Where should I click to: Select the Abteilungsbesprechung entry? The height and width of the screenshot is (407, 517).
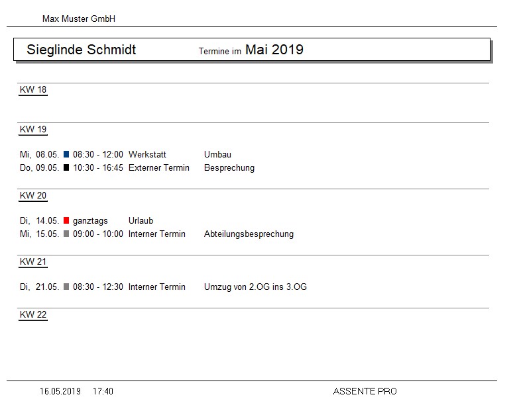point(249,234)
